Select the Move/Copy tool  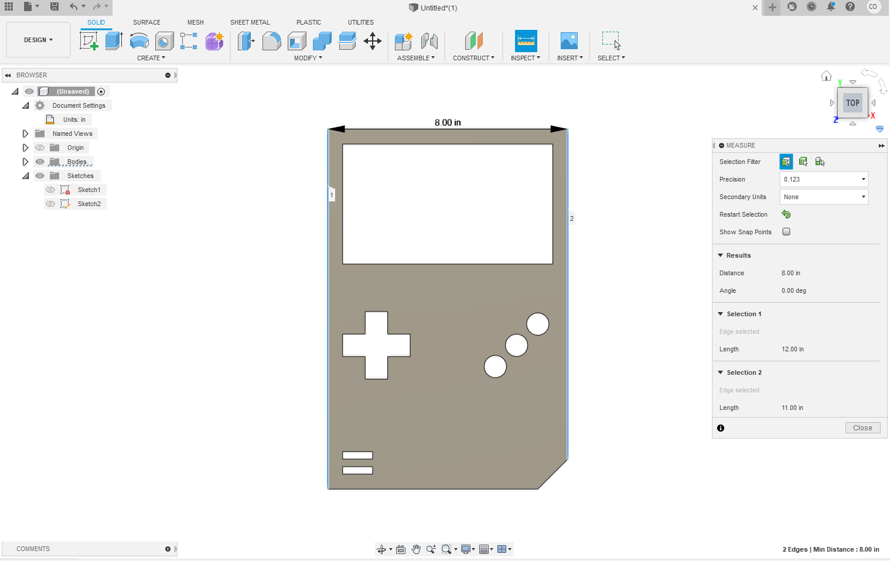373,41
